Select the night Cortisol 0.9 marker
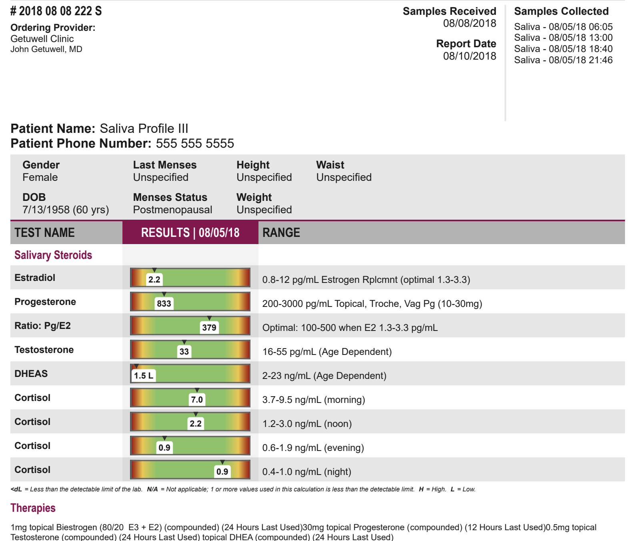Image resolution: width=641 pixels, height=541 pixels. pyautogui.click(x=222, y=471)
